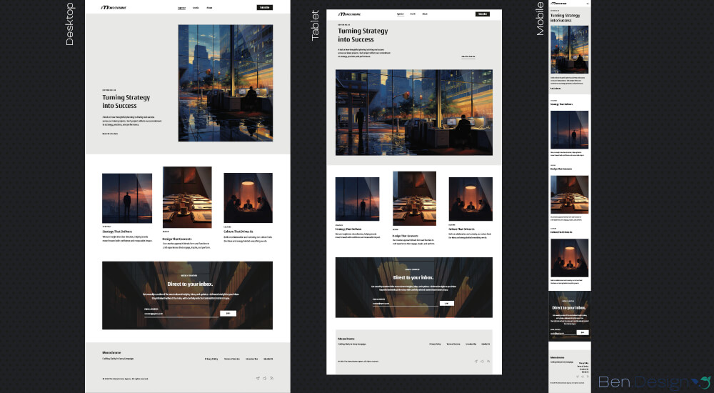The width and height of the screenshot is (714, 393).
Task: Click the megaphone social icon in desktop footer
Action: [264, 378]
